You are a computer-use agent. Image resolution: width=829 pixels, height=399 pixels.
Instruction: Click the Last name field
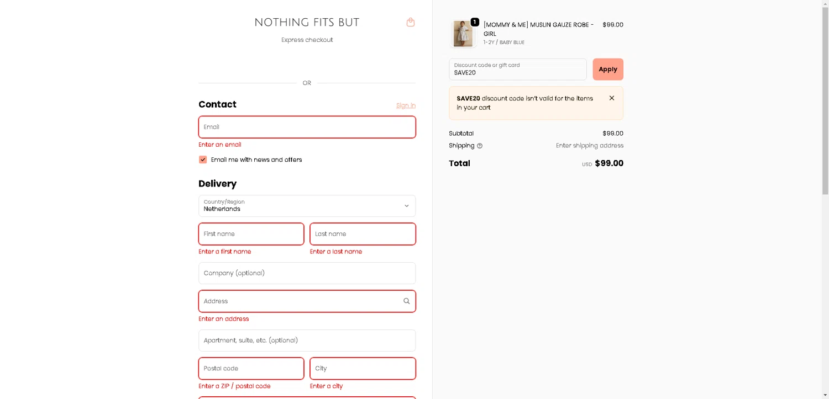[363, 234]
